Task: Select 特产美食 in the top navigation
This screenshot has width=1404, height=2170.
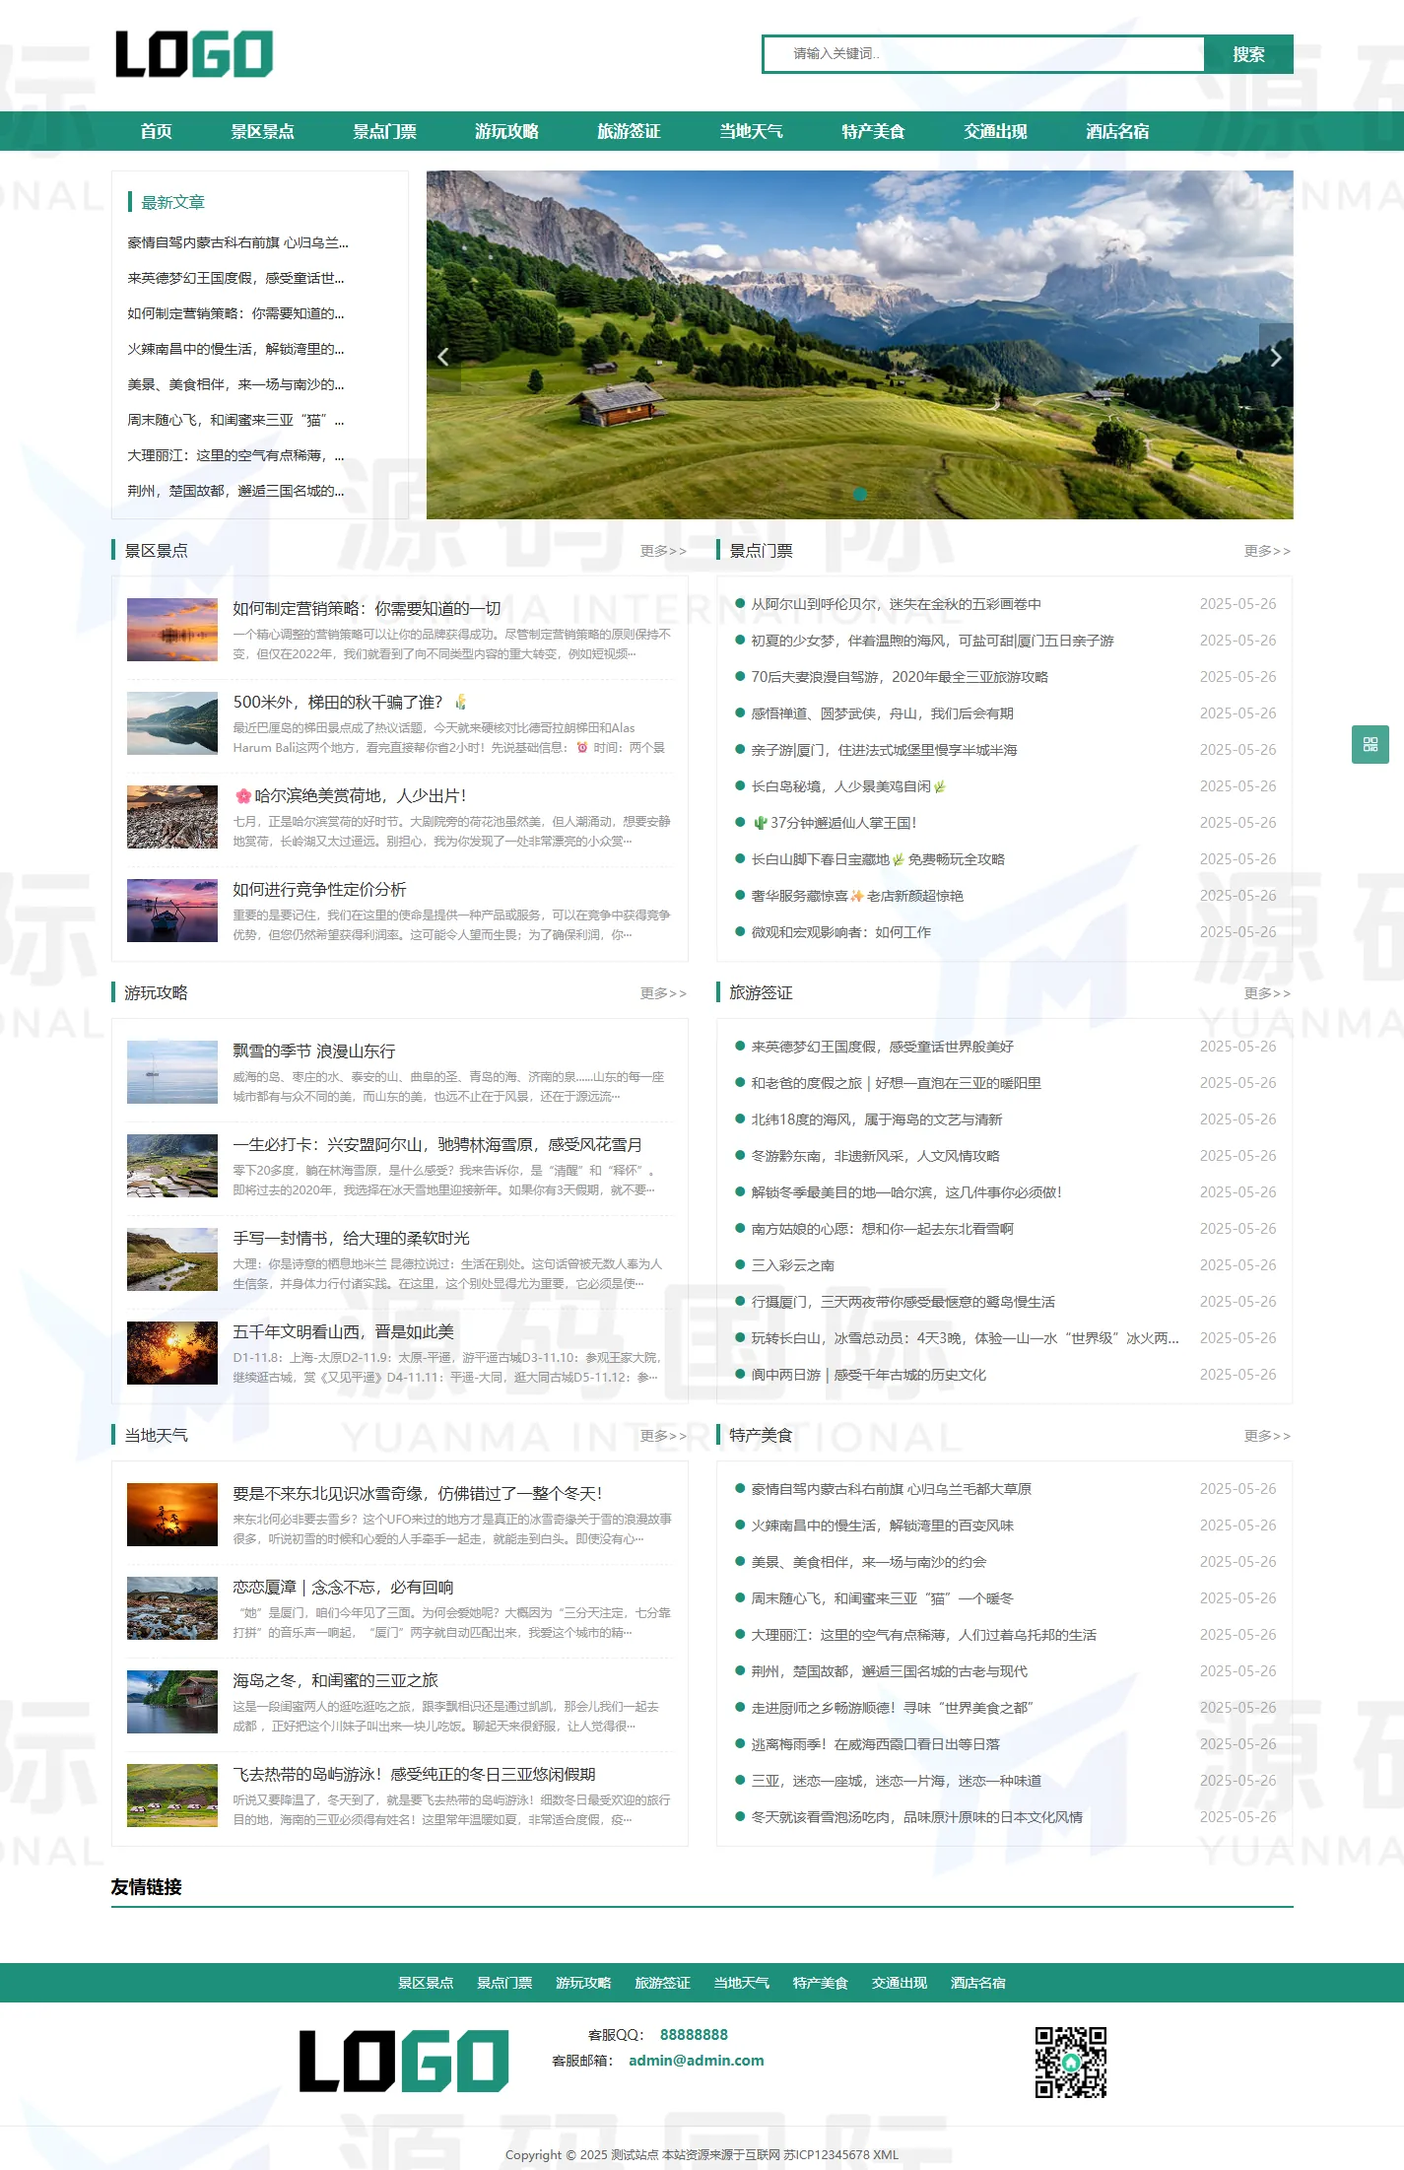Action: [x=873, y=131]
